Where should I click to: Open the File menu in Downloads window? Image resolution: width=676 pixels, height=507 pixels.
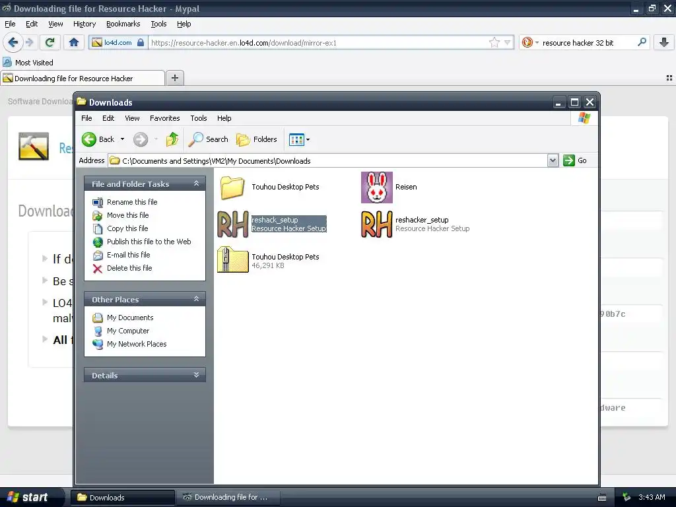86,118
